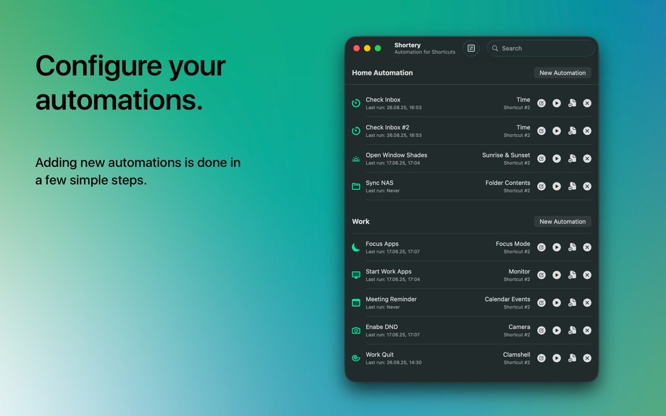
Task: Edit the Start Work Apps automation
Action: [541, 275]
